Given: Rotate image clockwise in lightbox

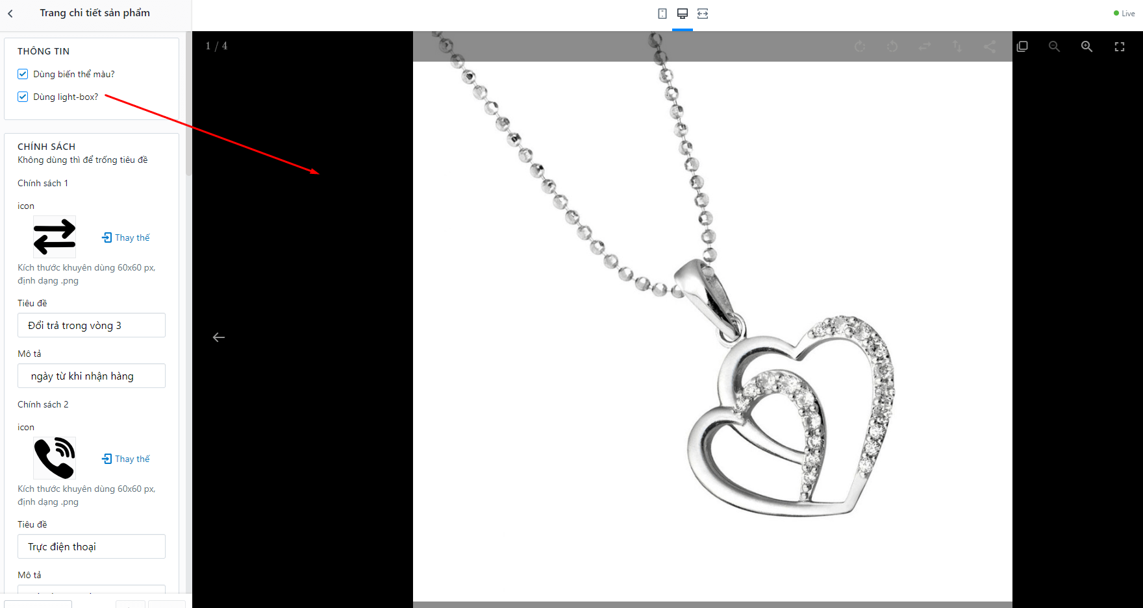Looking at the screenshot, I should click(860, 47).
